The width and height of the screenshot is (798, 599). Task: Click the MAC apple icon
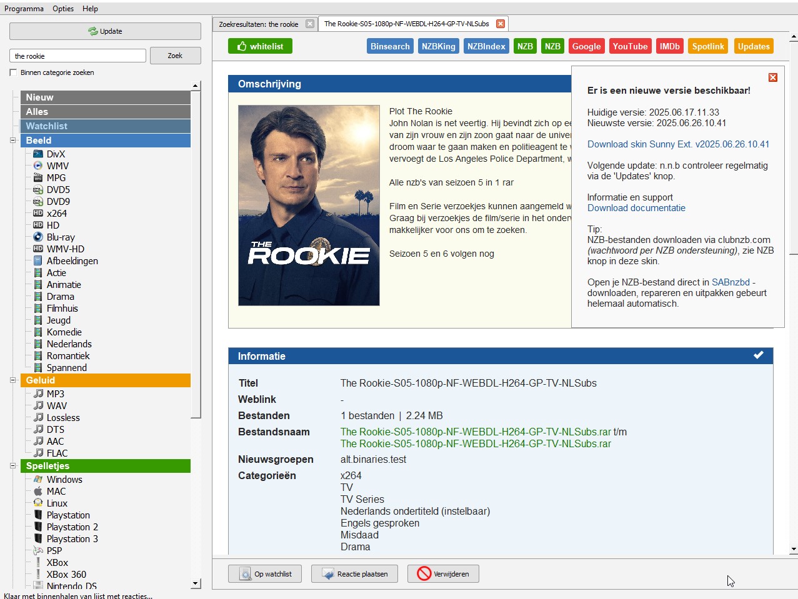click(x=38, y=491)
